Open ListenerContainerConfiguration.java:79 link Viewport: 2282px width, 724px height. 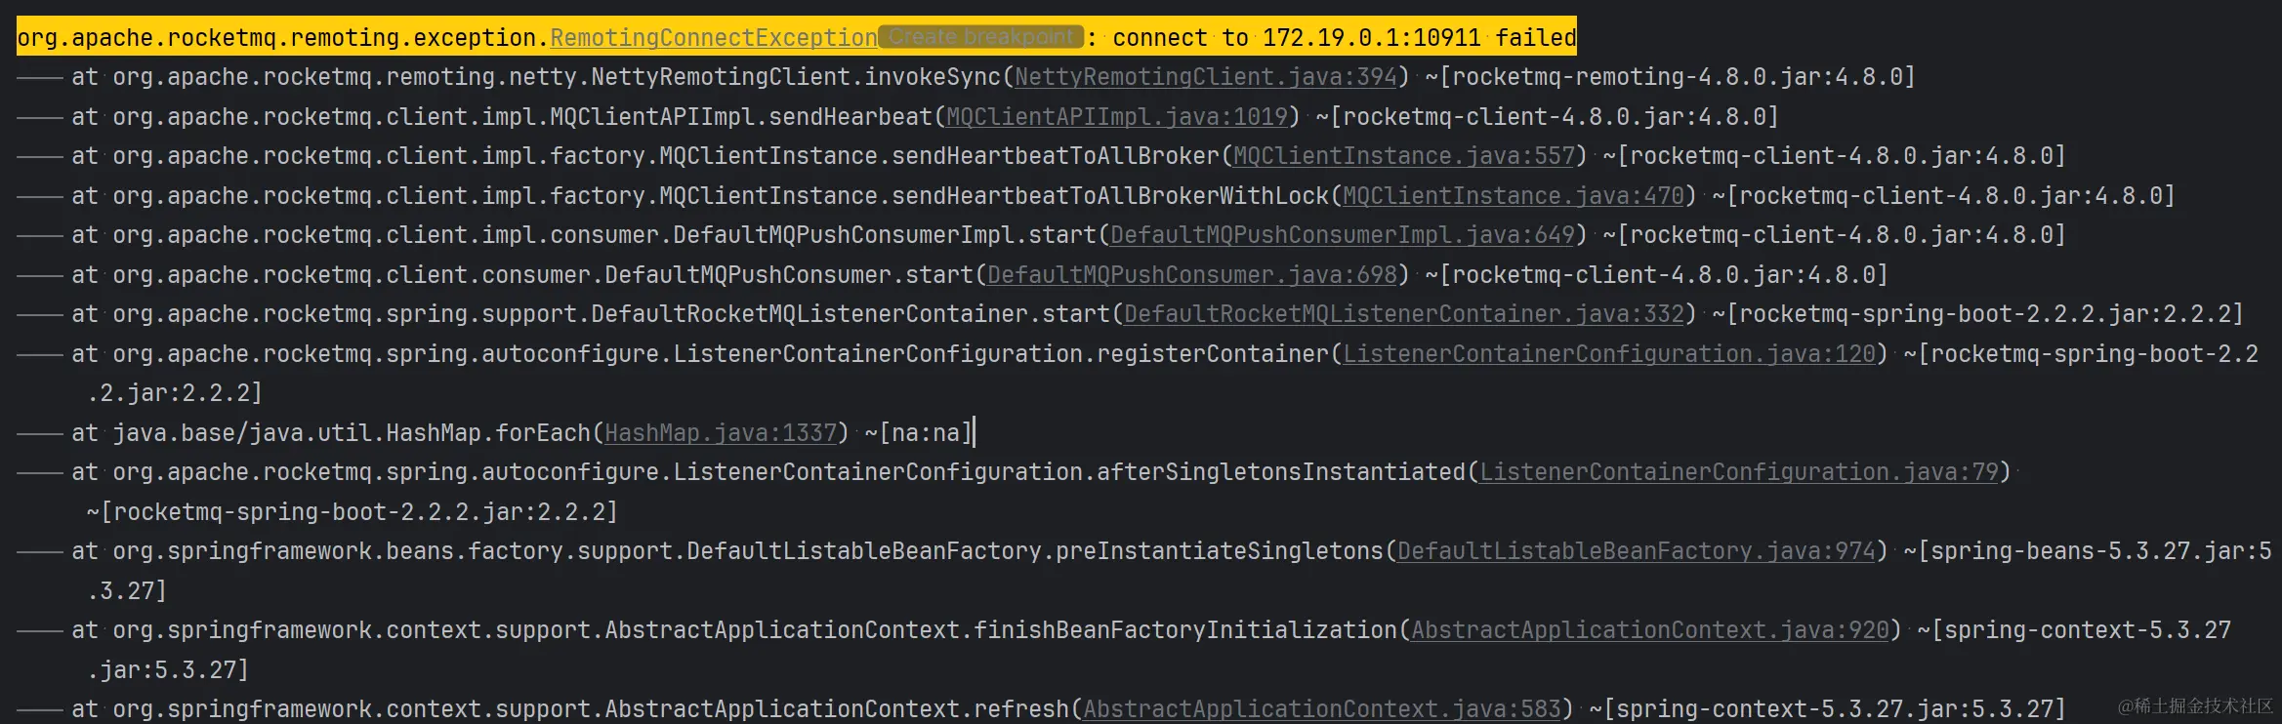click(1739, 471)
